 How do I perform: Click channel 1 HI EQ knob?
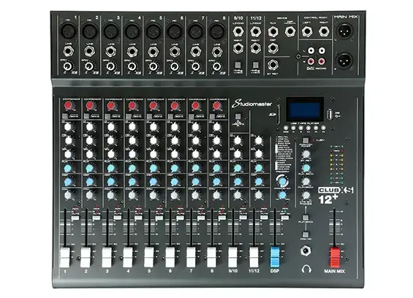point(68,127)
